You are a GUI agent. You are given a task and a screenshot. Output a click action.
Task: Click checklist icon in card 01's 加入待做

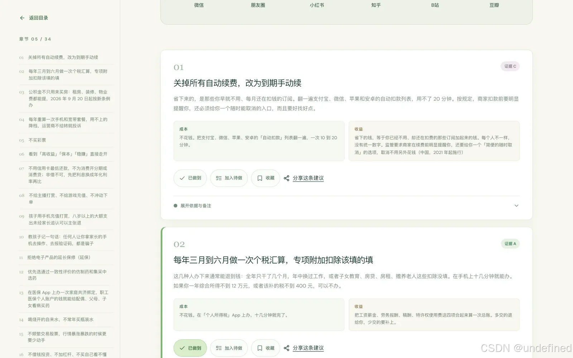click(219, 178)
